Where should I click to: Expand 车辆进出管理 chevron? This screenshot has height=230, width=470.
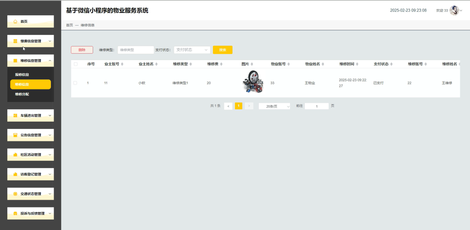(x=50, y=115)
